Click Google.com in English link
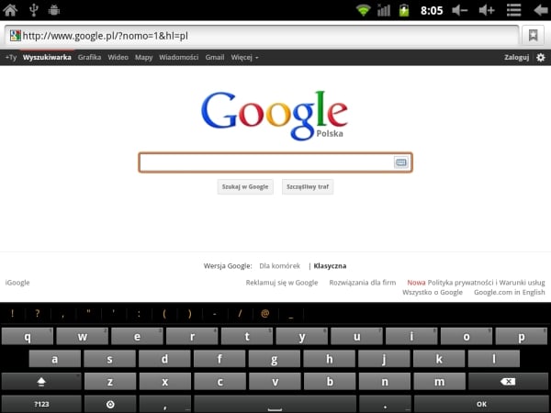 510,292
